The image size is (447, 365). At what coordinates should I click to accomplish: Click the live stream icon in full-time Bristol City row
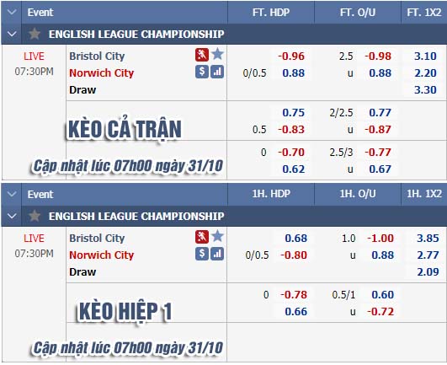coord(202,55)
